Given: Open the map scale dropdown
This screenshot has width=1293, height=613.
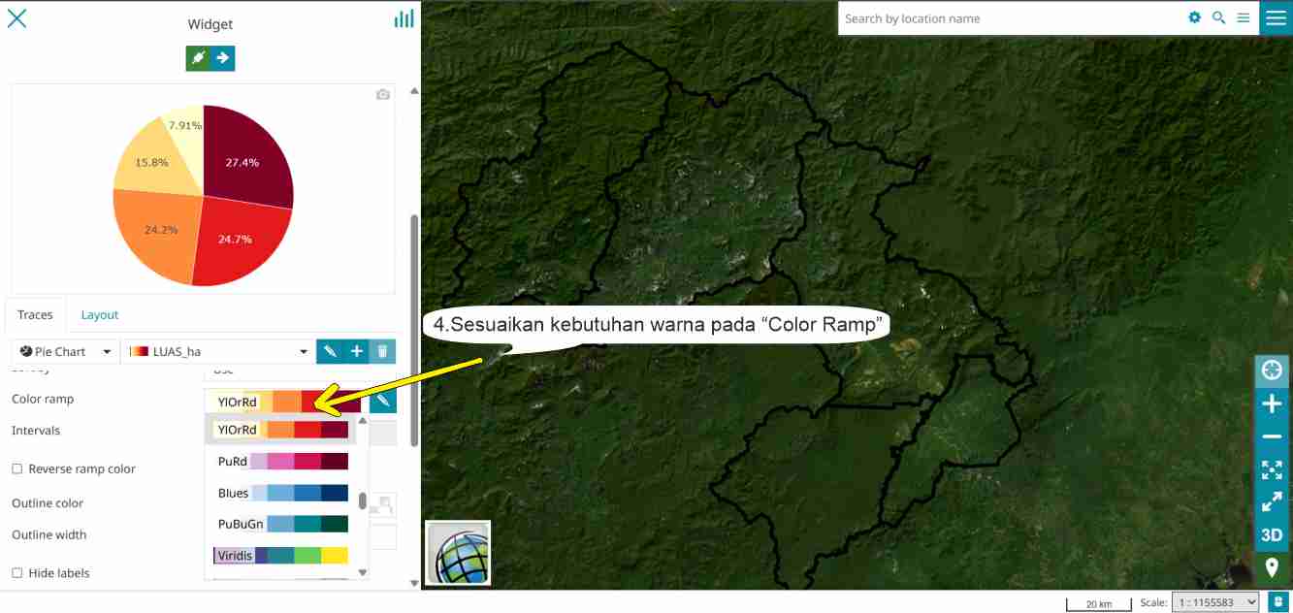Looking at the screenshot, I should point(1214,602).
